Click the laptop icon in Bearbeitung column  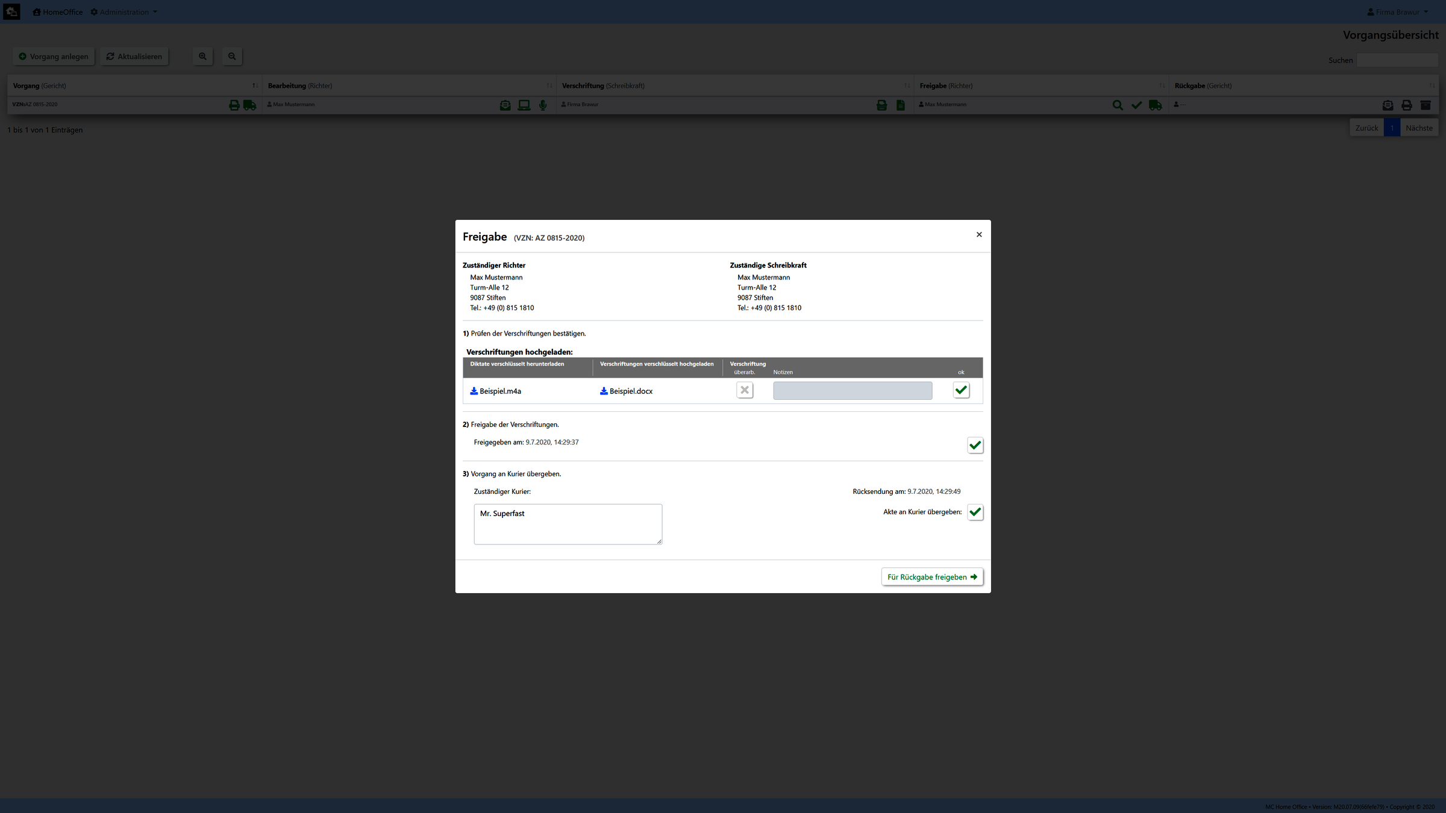click(524, 105)
